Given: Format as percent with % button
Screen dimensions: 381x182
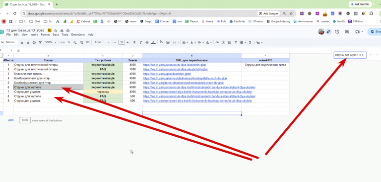Looking at the screenshot, I should [69, 42].
